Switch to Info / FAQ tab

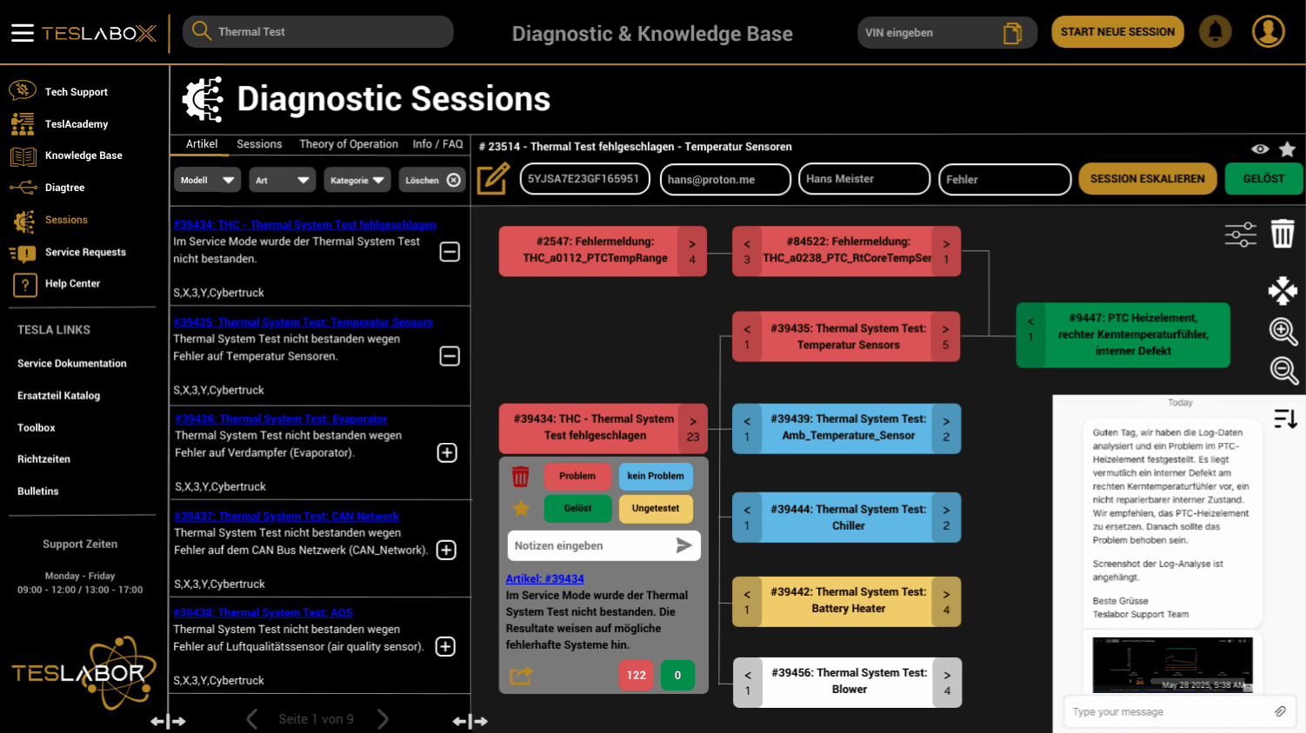pyautogui.click(x=438, y=144)
